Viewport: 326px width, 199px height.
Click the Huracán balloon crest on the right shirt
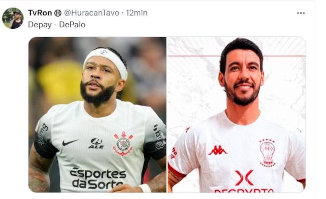267,153
